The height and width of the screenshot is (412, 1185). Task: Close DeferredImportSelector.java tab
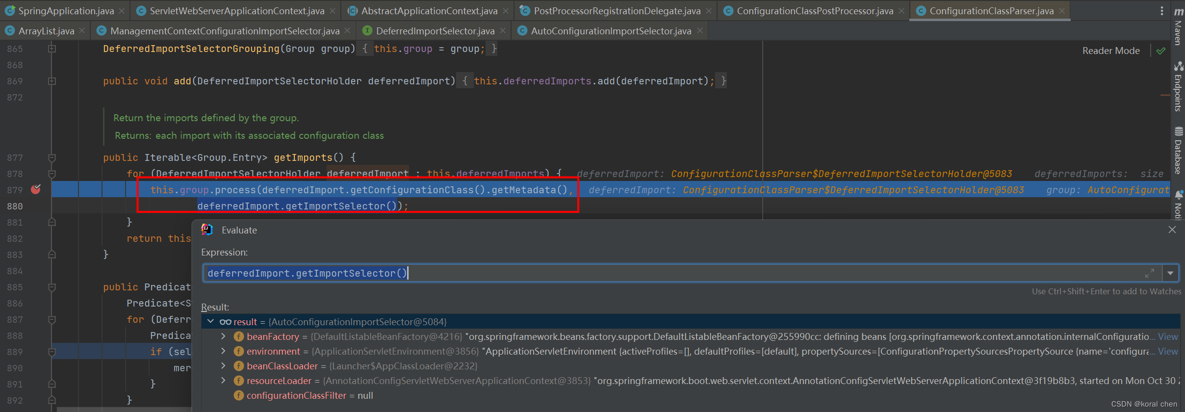click(x=503, y=31)
